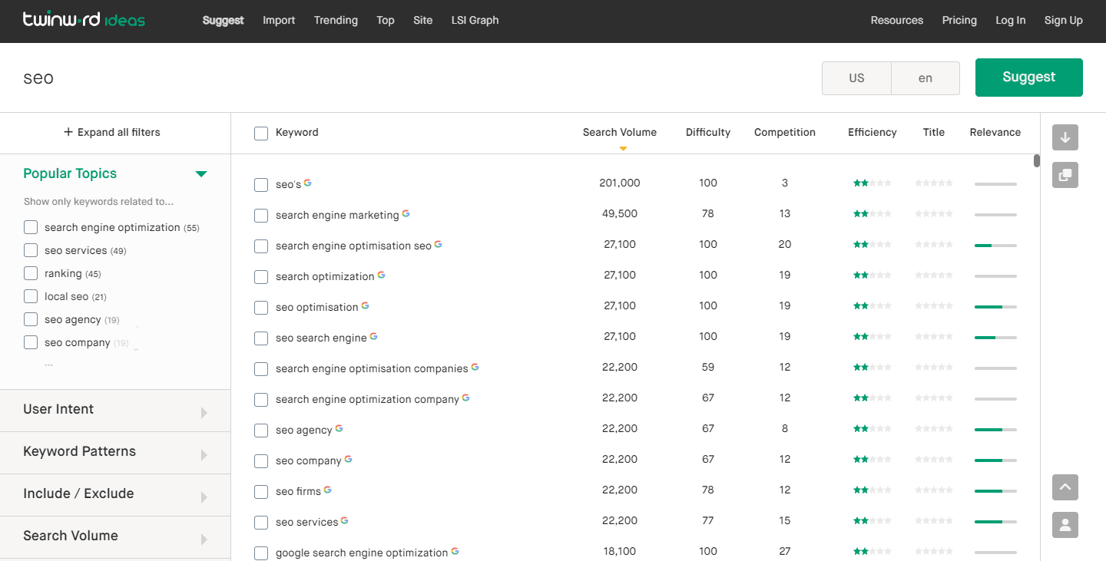Open the Top tab

click(386, 21)
